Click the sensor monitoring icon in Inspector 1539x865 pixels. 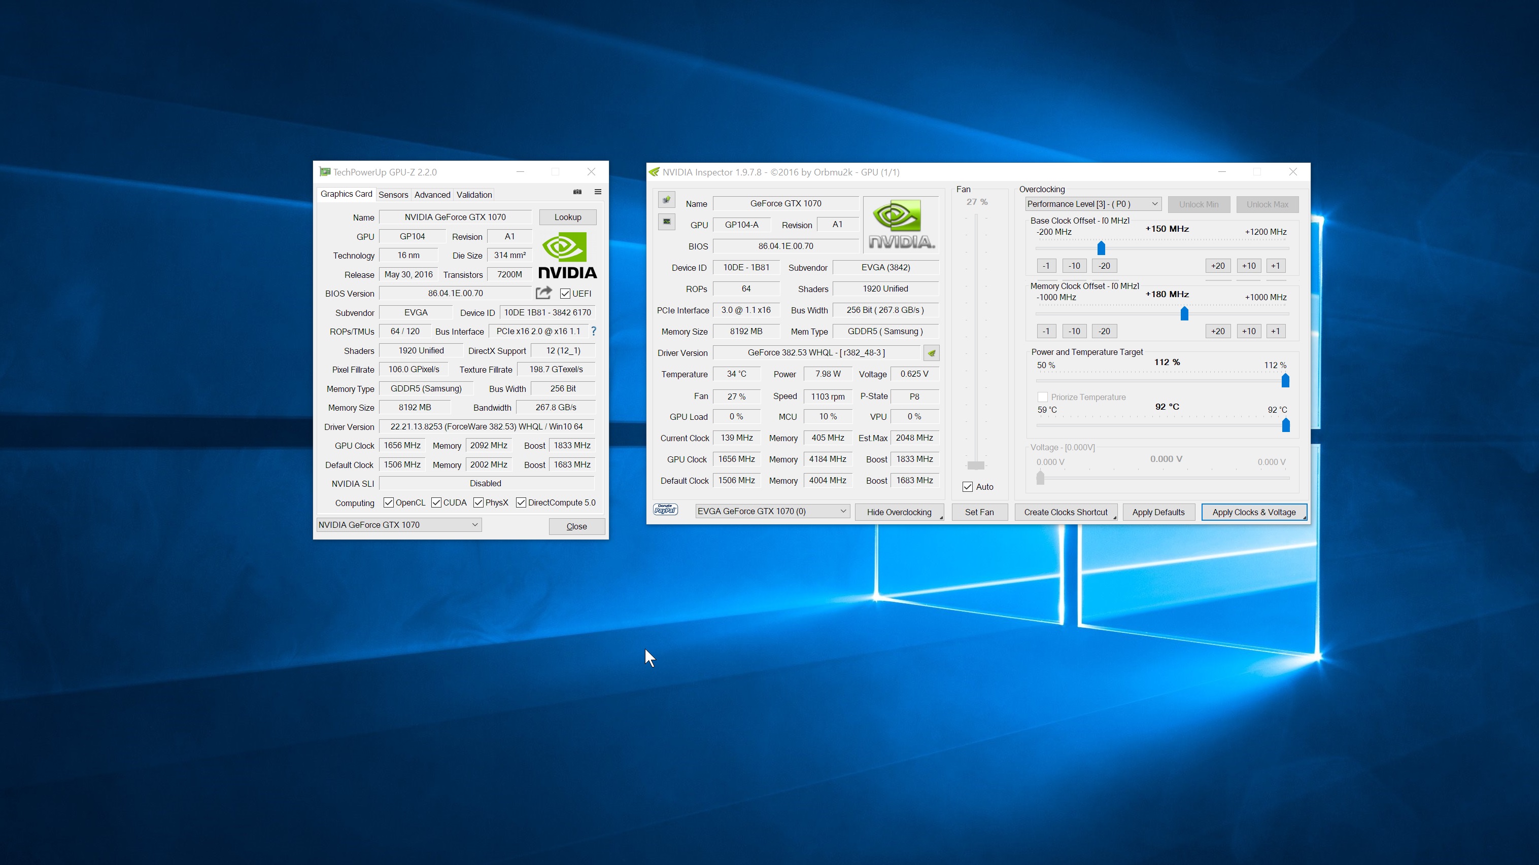pyautogui.click(x=667, y=222)
